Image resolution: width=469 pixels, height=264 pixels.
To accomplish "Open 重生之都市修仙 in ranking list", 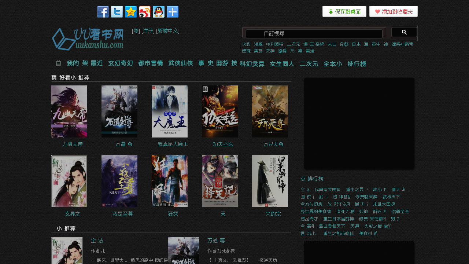I will point(339,234).
